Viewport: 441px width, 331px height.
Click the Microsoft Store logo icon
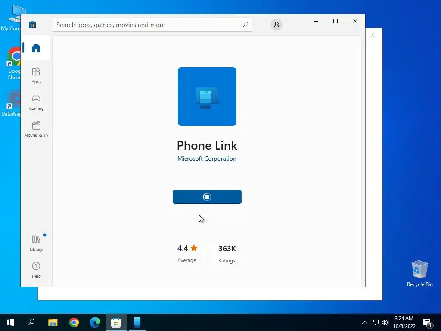[33, 25]
